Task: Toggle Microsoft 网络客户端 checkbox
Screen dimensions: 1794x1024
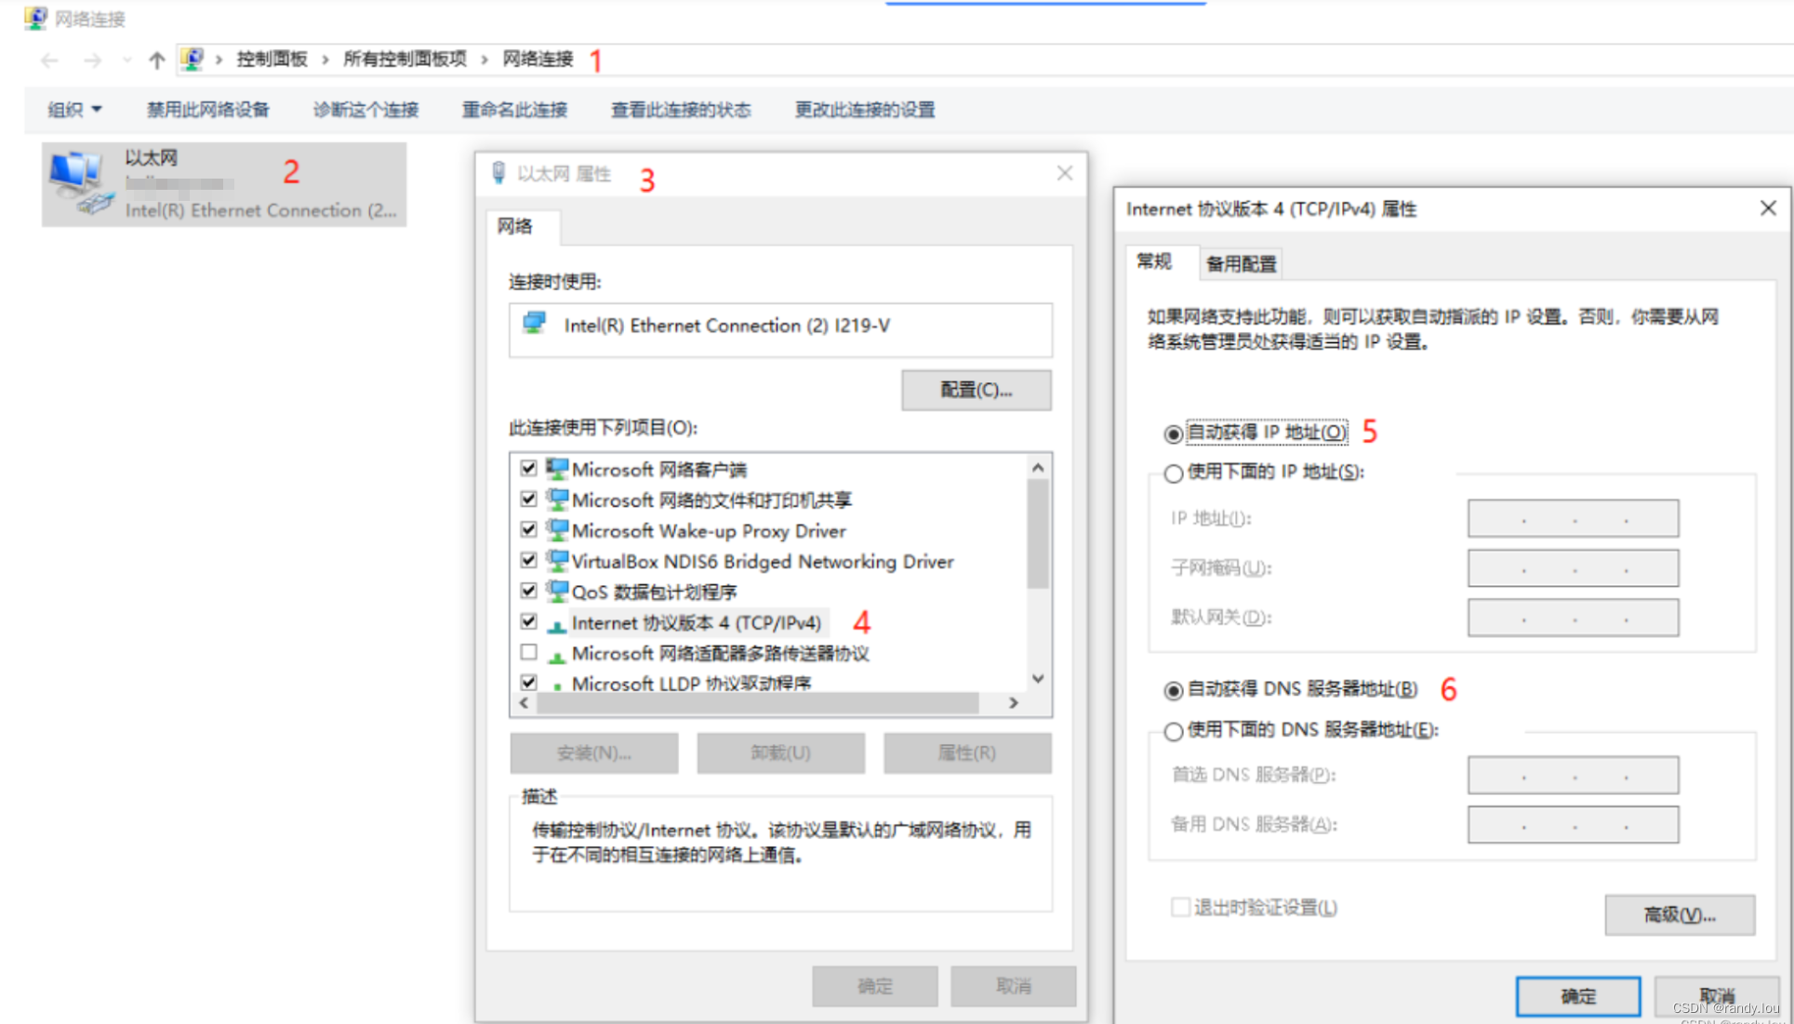Action: pyautogui.click(x=528, y=468)
